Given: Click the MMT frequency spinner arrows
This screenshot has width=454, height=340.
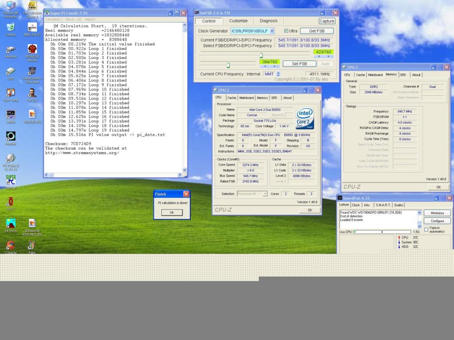Looking at the screenshot, I should pos(278,74).
